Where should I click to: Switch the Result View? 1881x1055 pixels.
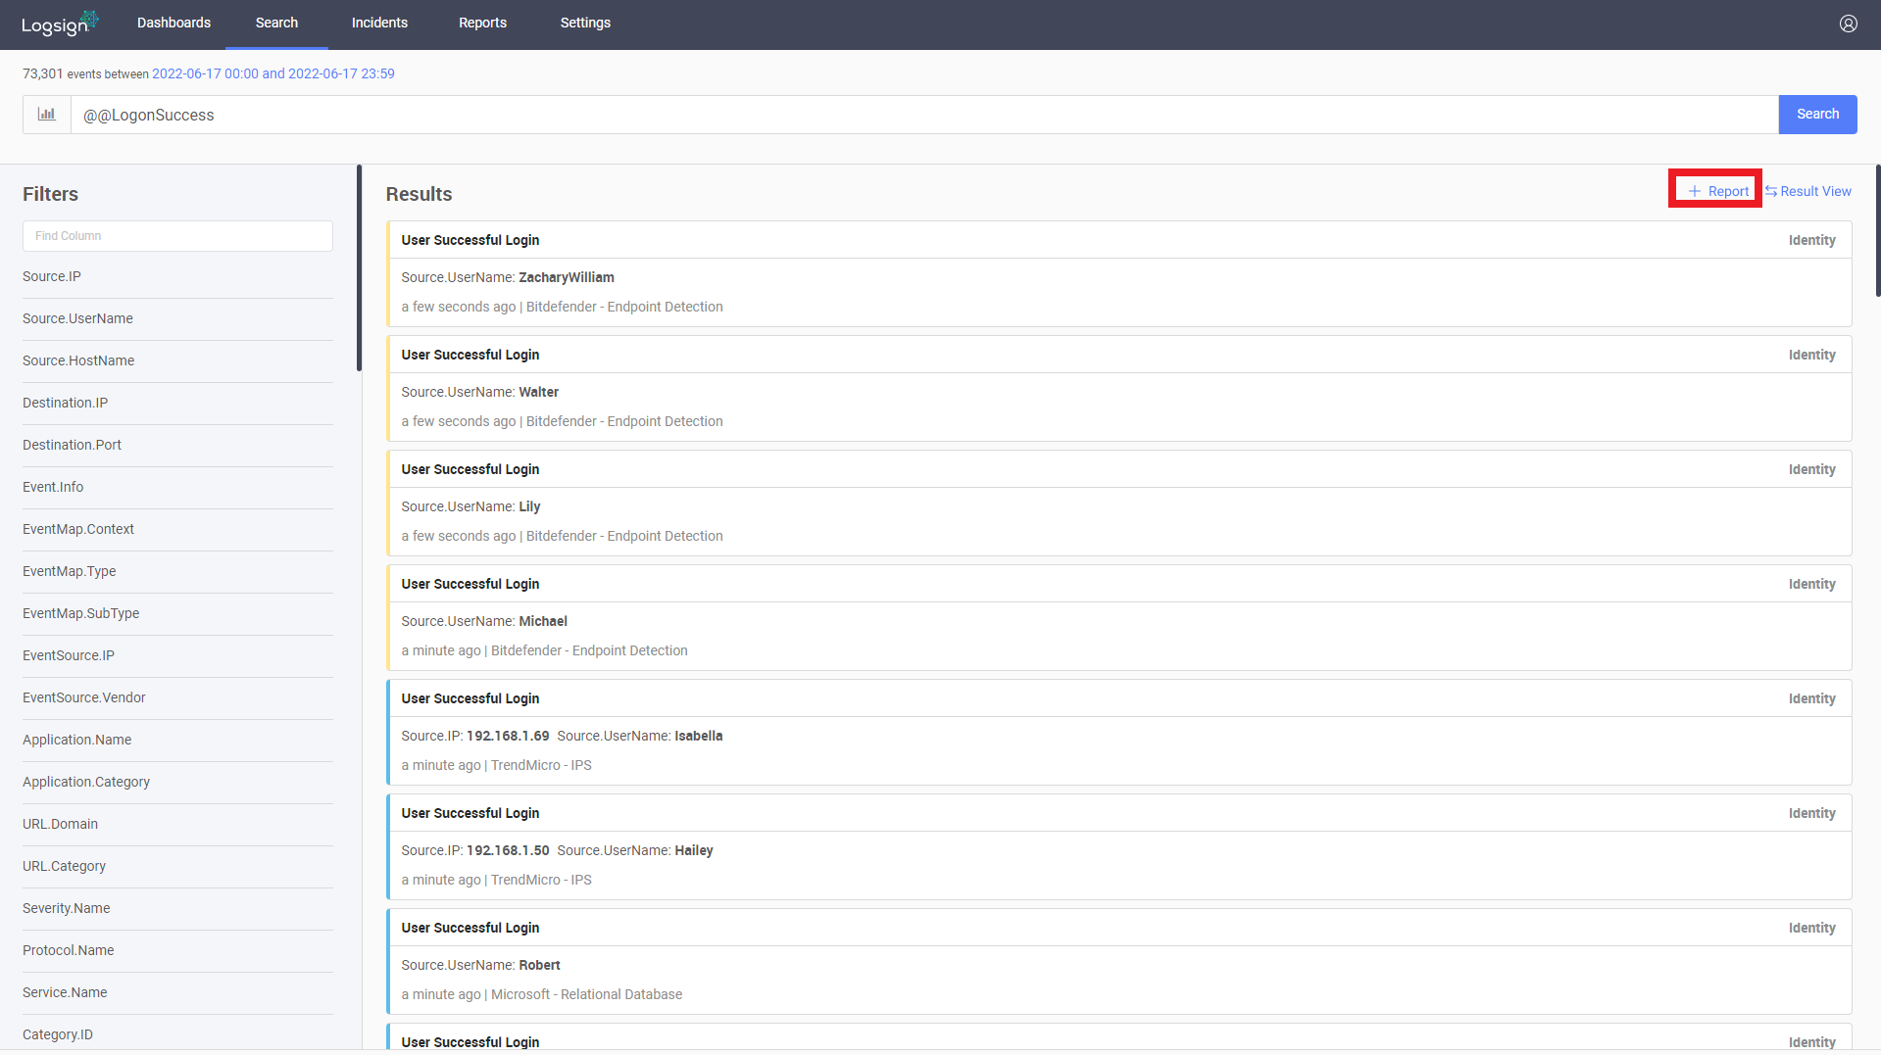[1808, 191]
